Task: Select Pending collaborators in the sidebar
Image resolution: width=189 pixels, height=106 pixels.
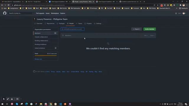Action: pyautogui.click(x=45, y=41)
